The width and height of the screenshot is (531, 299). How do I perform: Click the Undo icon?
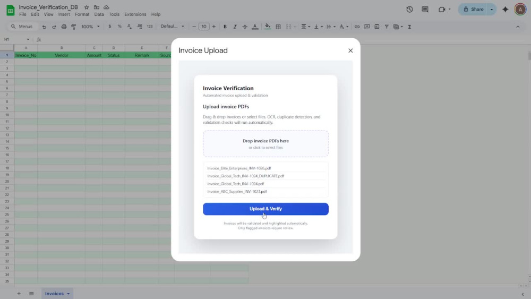(44, 27)
